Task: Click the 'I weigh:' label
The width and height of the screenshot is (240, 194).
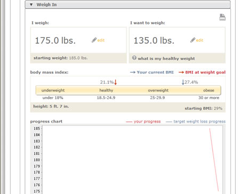Action: click(40, 23)
